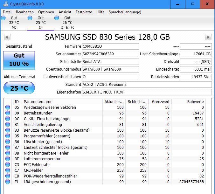215x194 pixels.
Task: Click the CrystalDiskInfo title bar app icon
Action: click(6, 4)
